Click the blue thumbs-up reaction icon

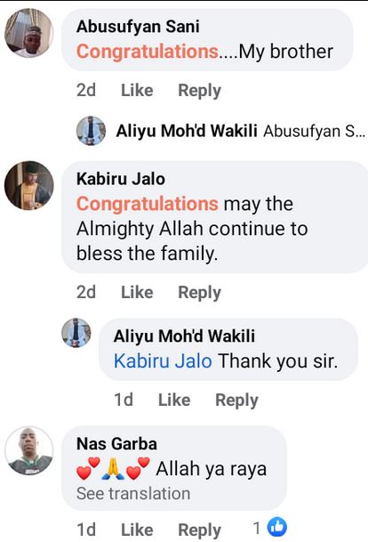tap(277, 527)
